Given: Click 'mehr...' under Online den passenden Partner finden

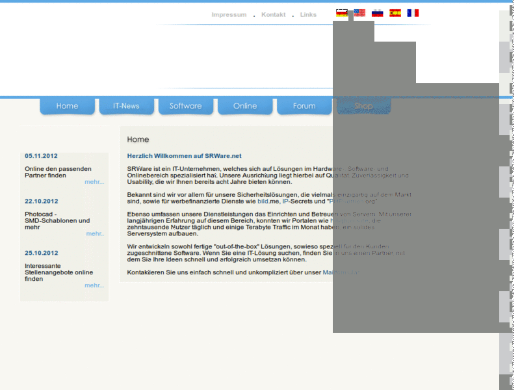Looking at the screenshot, I should click(x=94, y=182).
